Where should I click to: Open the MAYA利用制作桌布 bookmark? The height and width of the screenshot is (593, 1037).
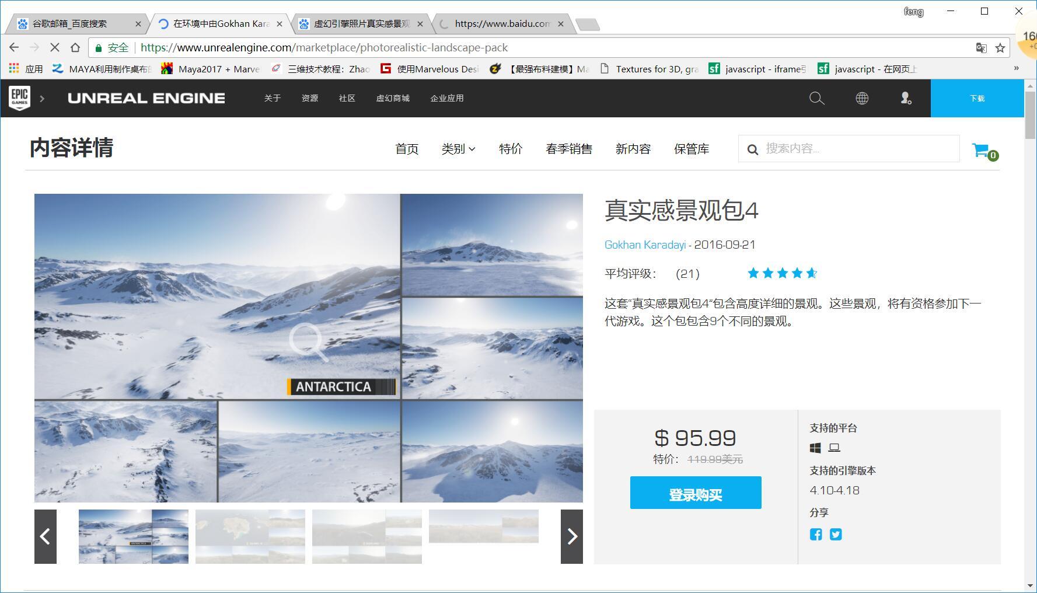point(102,69)
